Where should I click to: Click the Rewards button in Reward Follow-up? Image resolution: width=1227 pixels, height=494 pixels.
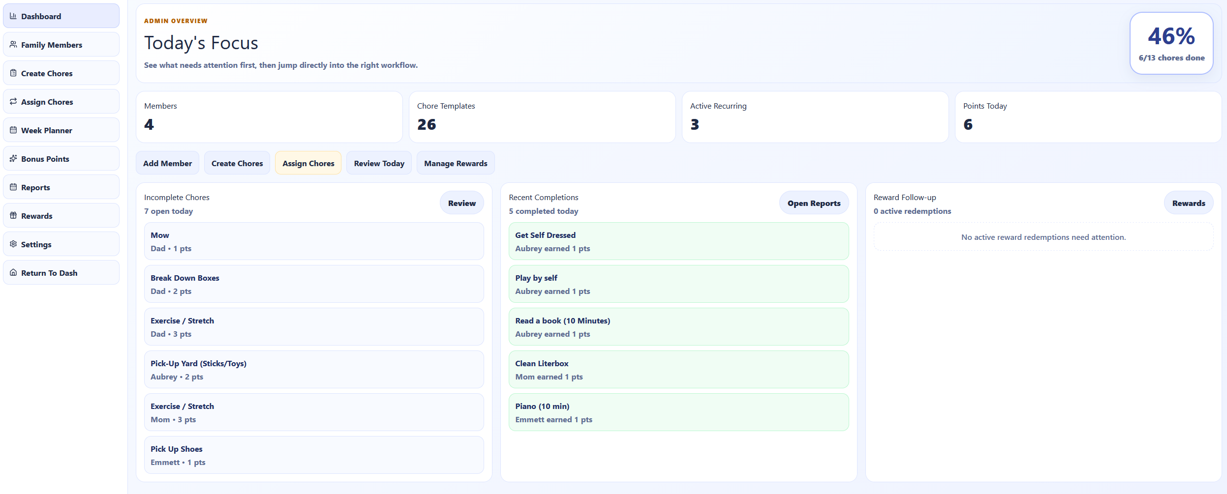click(1189, 203)
